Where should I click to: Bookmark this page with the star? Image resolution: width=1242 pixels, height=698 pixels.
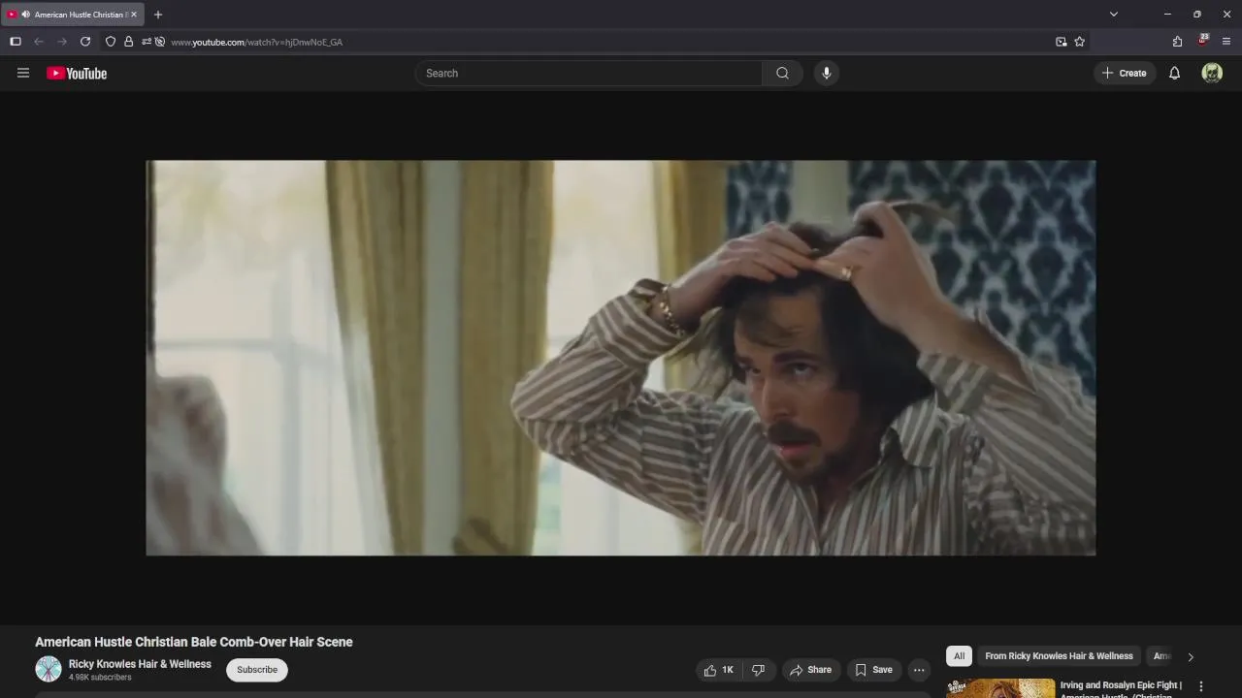(1079, 42)
